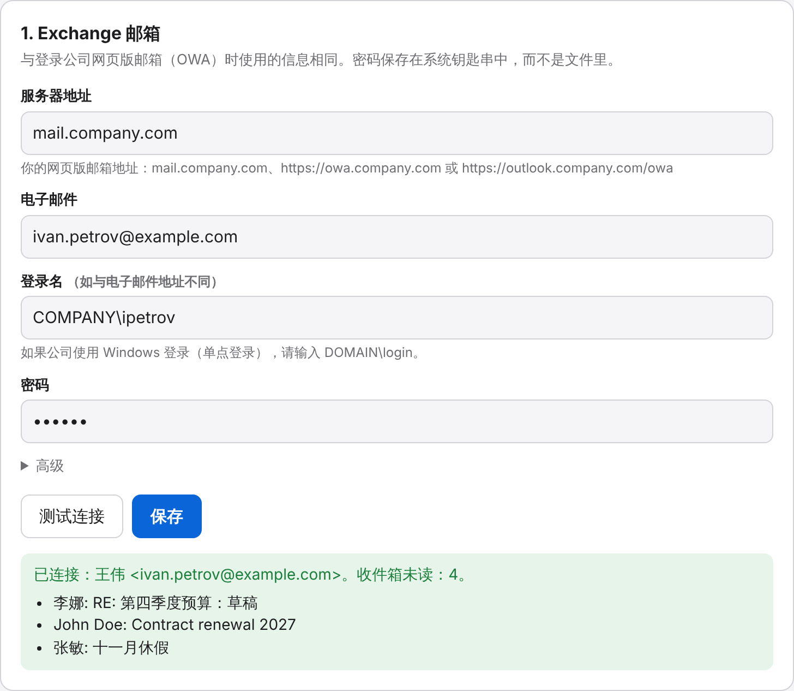Click the 电子邮件 input field
794x691 pixels.
397,237
